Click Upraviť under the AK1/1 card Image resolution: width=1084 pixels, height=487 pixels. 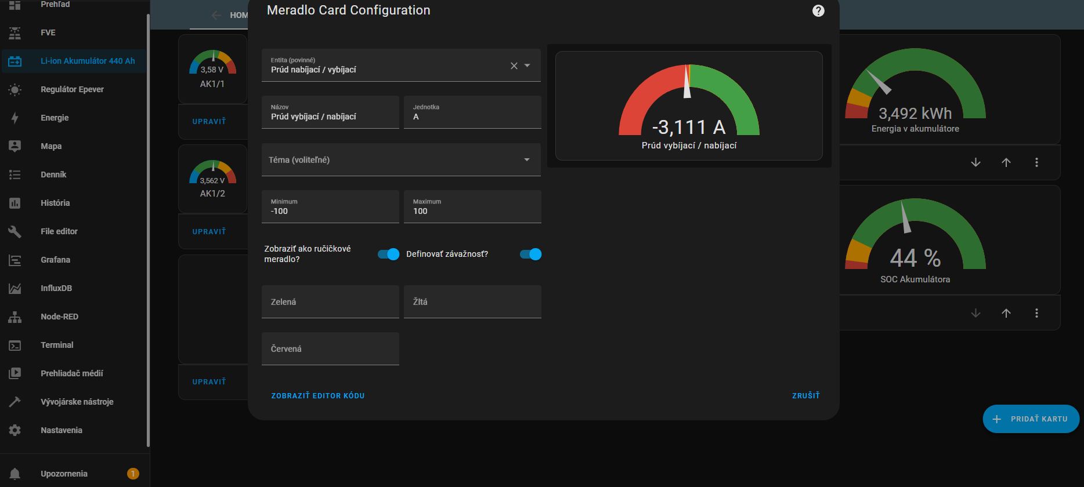[x=209, y=122]
